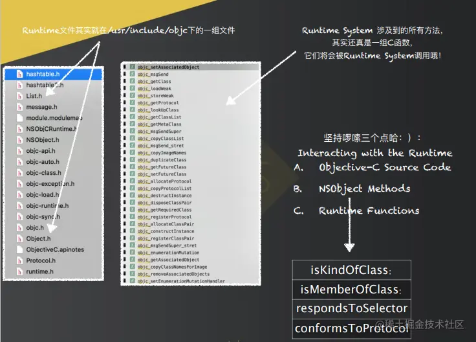Click the function icon beside objc_getProtocol
The width and height of the screenshot is (476, 342).
[x=133, y=102]
